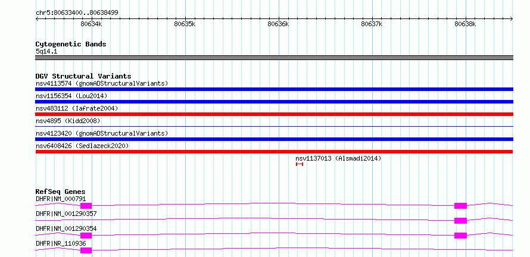
Task: Click the small red nsv1137013 variant marker
Action: tap(300, 164)
